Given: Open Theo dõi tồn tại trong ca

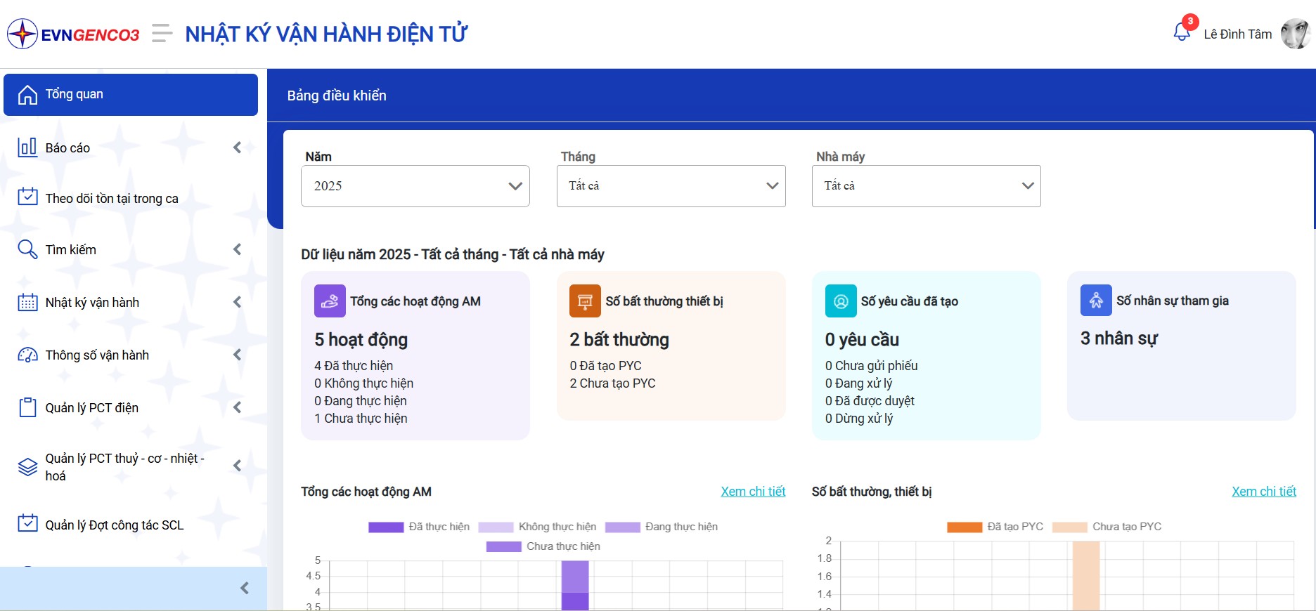Looking at the screenshot, I should click(x=111, y=199).
